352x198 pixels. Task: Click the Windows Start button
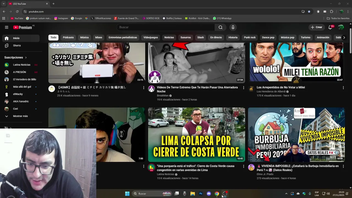click(x=127, y=194)
